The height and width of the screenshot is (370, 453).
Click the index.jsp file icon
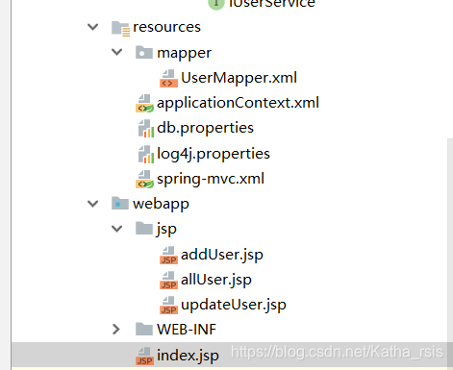[x=144, y=357]
